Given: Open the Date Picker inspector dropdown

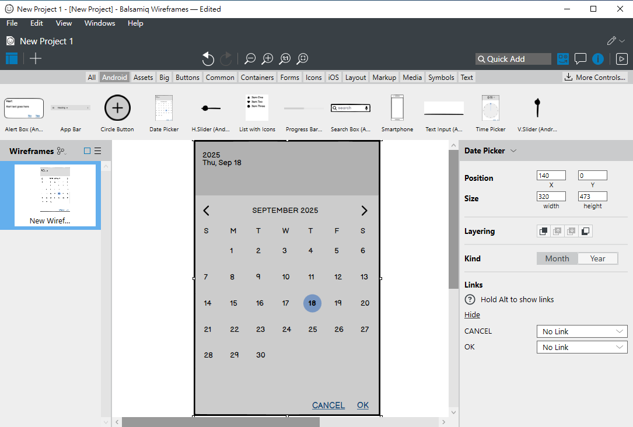Looking at the screenshot, I should 513,150.
